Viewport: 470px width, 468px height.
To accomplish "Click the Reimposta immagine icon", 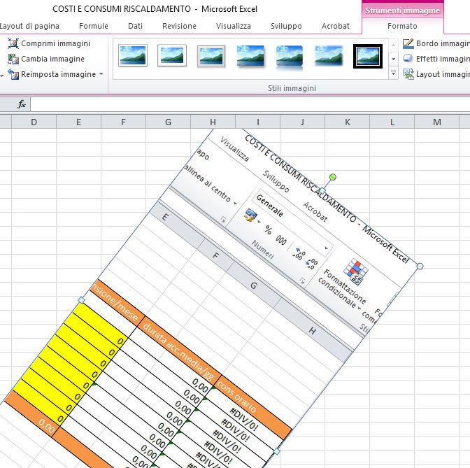I will click(x=13, y=74).
